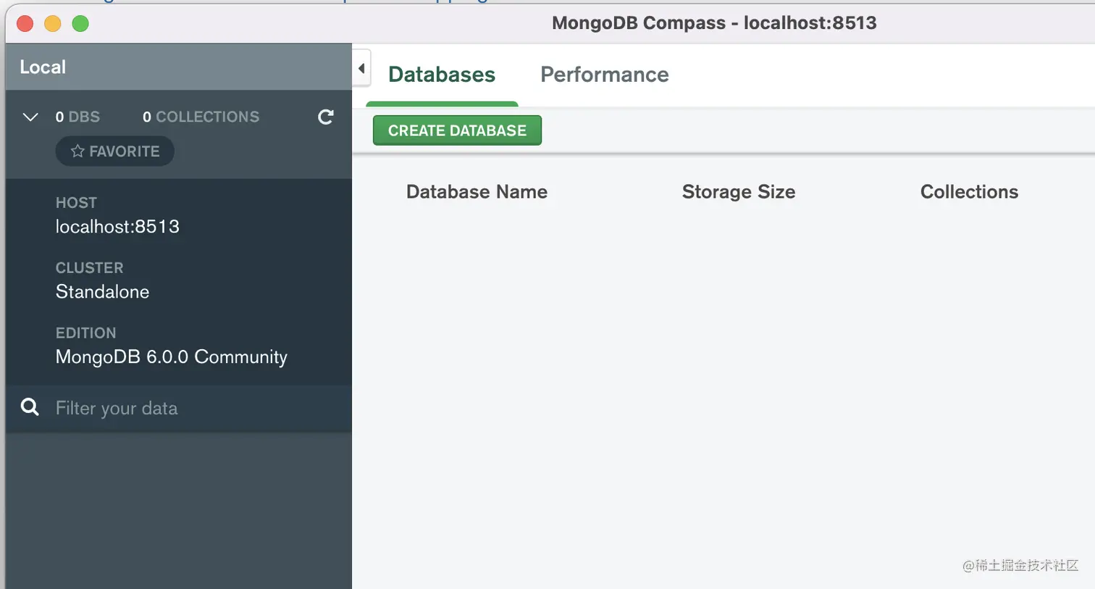Select the Databases tab

click(x=442, y=75)
